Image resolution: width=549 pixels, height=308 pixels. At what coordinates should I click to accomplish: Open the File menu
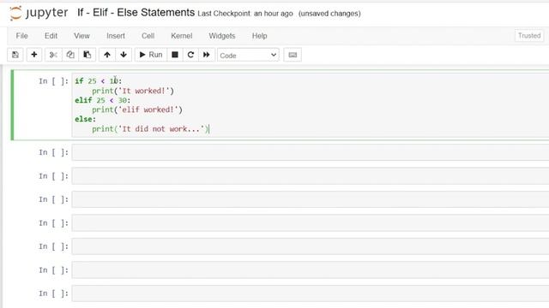(x=21, y=36)
